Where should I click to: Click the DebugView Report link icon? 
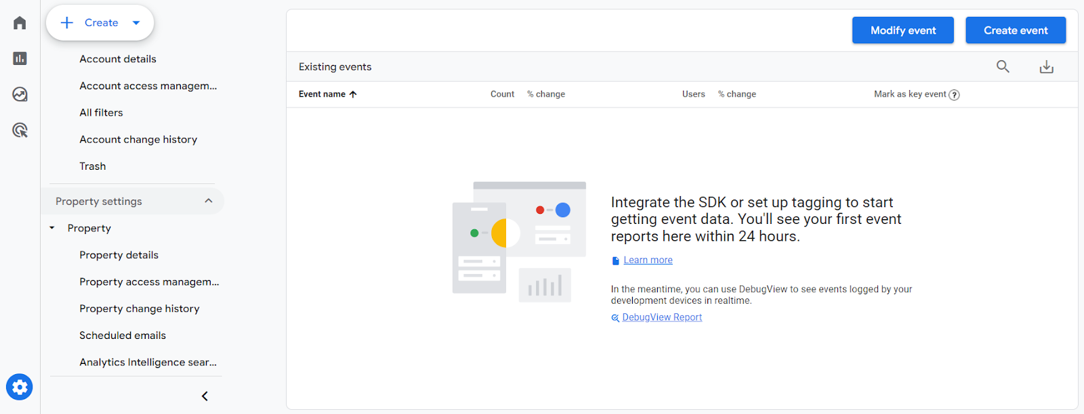(615, 318)
